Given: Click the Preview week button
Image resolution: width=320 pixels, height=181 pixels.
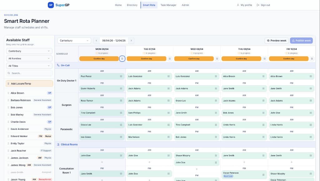Looking at the screenshot, I should (x=277, y=41).
